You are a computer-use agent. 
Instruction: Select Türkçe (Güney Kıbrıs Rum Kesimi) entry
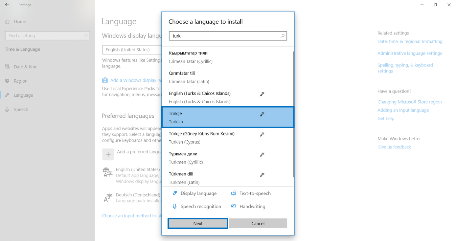227,138
